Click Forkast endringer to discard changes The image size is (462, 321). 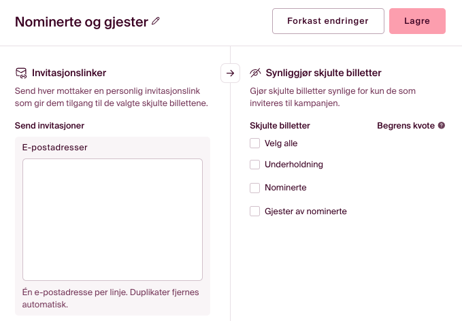click(x=328, y=21)
